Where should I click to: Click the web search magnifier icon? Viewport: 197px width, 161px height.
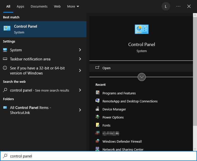click(x=5, y=90)
